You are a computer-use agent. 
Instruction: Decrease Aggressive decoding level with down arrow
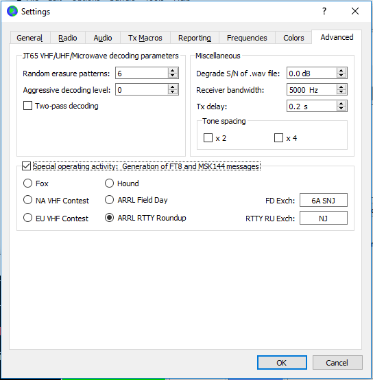click(x=173, y=92)
